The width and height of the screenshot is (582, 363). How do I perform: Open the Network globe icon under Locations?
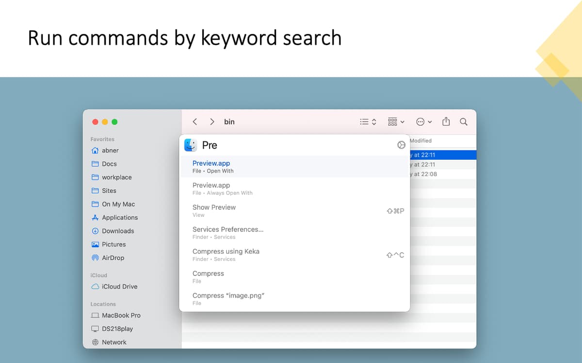click(x=96, y=342)
